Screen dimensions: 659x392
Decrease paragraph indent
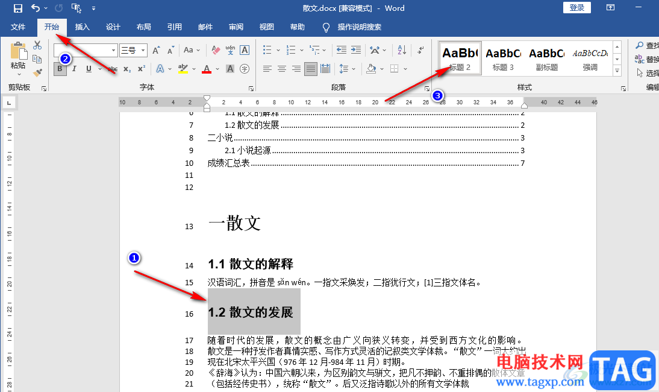[342, 50]
